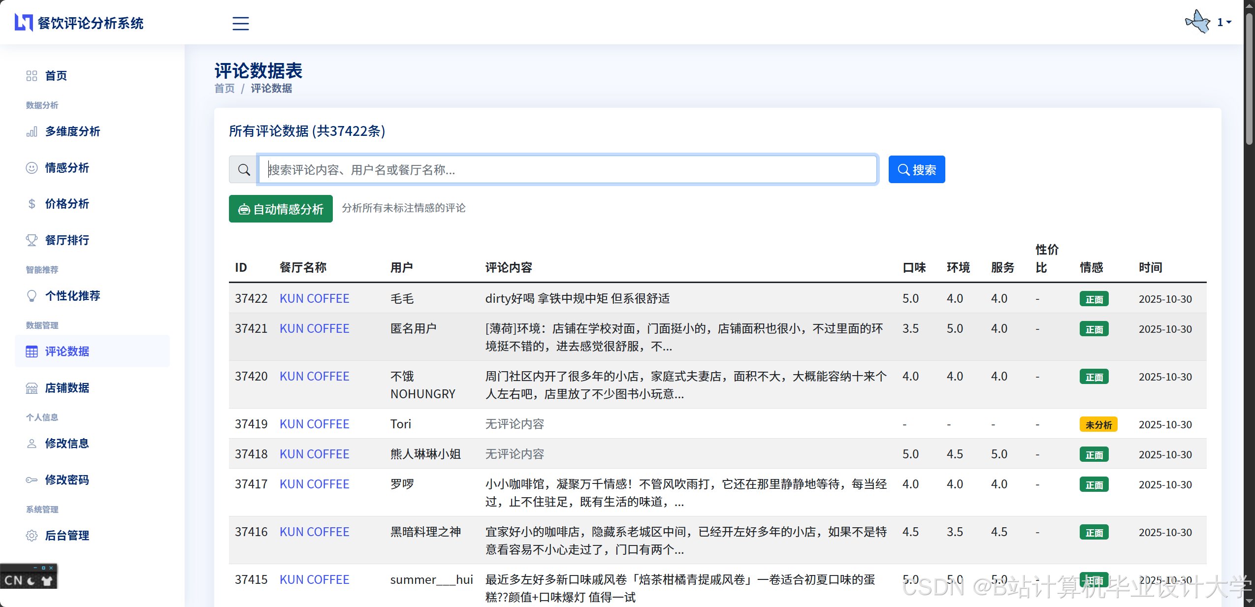The image size is (1255, 607).
Task: Go to 店铺数据 in sidebar
Action: pyautogui.click(x=67, y=388)
